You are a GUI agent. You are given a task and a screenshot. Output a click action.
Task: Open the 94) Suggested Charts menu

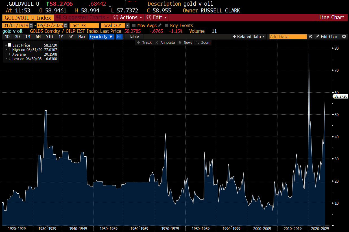[x=82, y=17]
